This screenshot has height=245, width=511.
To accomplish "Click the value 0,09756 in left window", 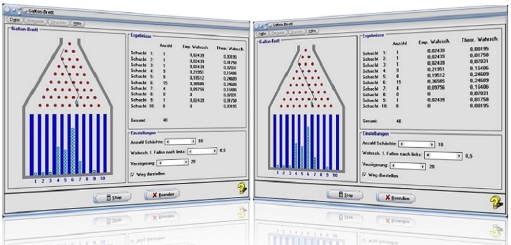I will click(197, 89).
